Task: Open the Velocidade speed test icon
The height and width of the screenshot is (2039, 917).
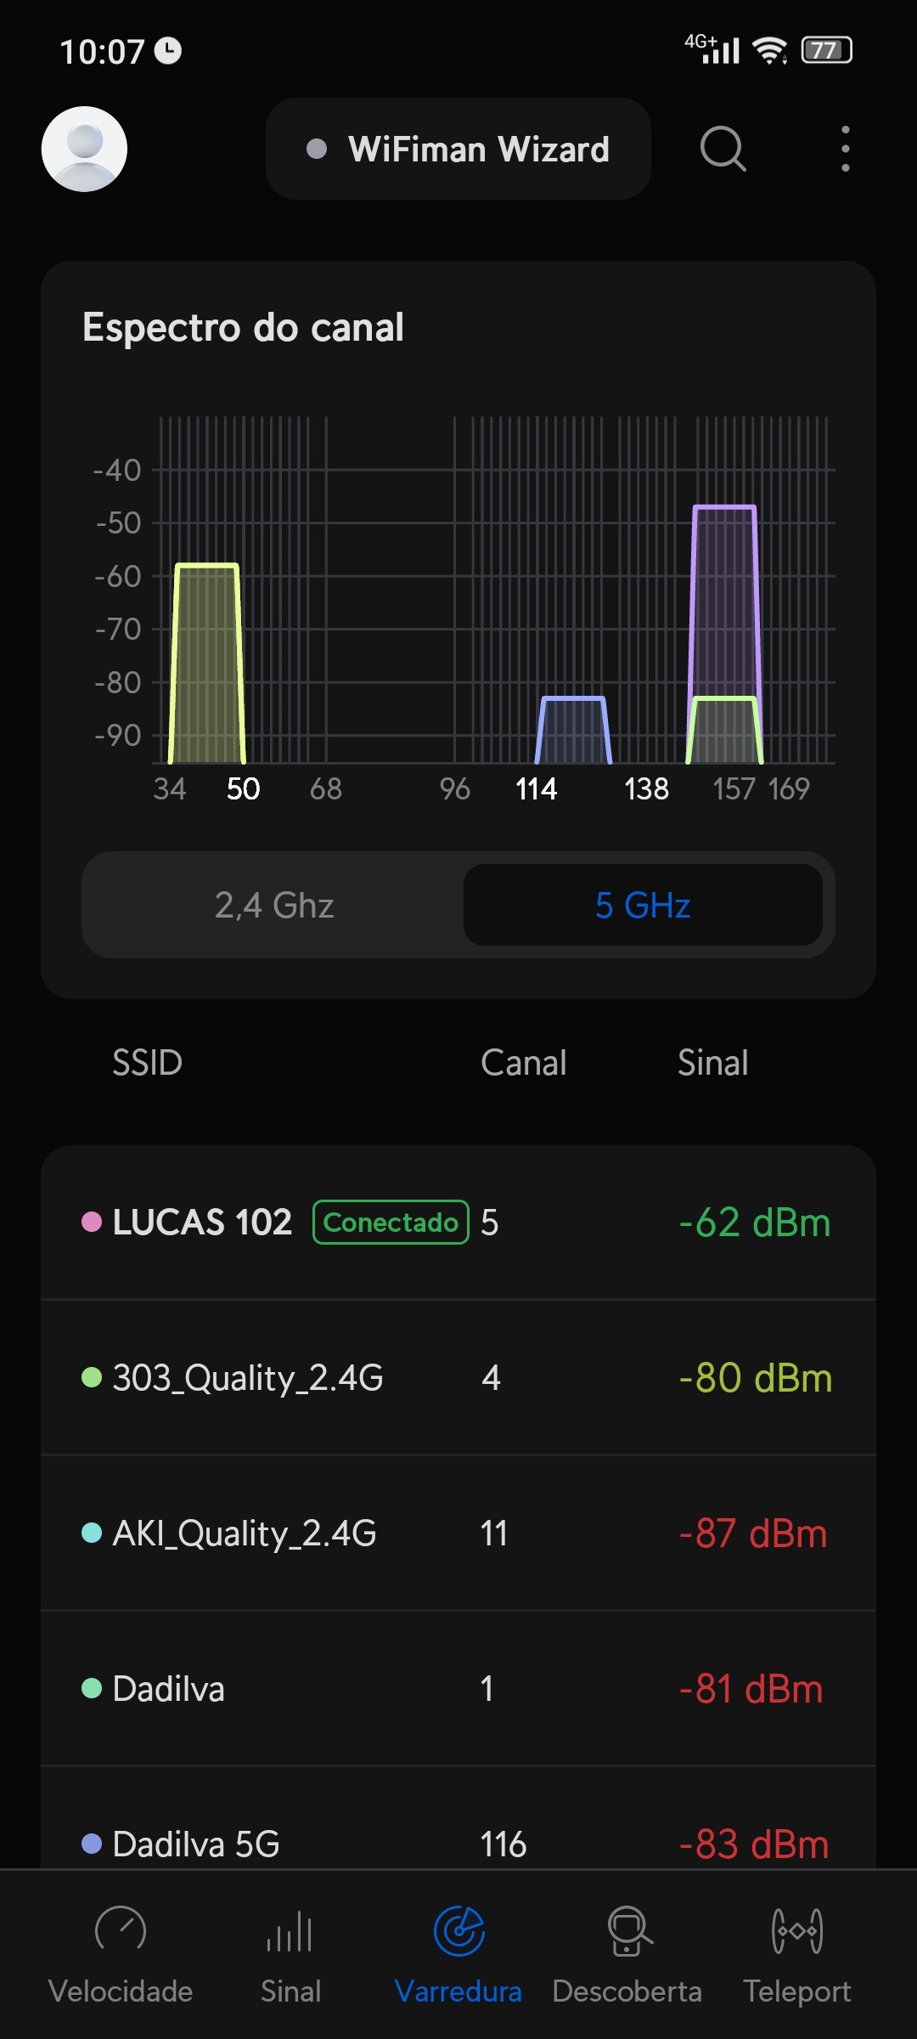Action: tap(121, 1930)
